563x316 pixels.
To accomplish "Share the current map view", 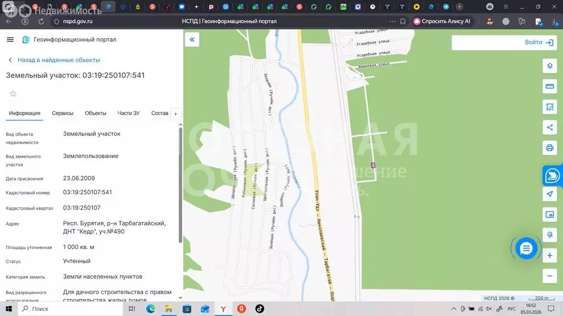I will tap(549, 128).
